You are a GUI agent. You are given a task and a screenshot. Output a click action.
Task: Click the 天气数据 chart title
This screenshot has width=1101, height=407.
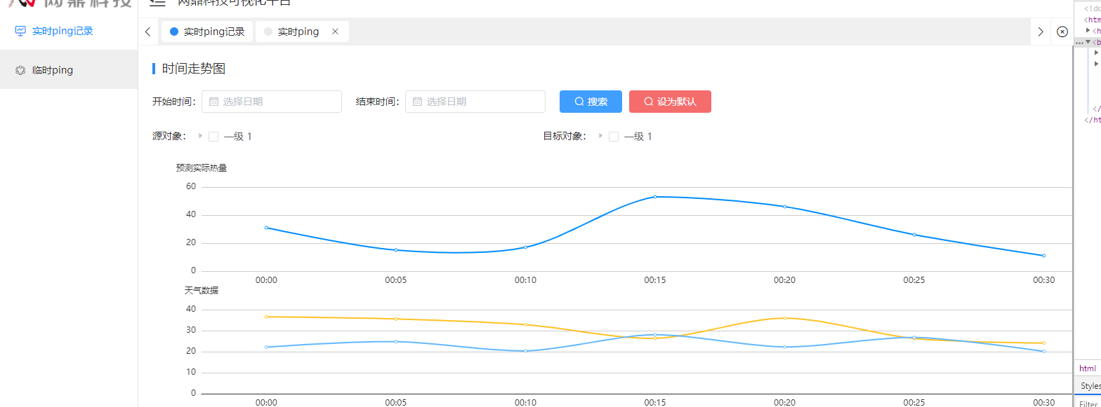(202, 291)
